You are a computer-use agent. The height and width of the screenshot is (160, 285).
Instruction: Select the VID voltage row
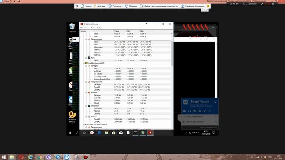[126, 68]
